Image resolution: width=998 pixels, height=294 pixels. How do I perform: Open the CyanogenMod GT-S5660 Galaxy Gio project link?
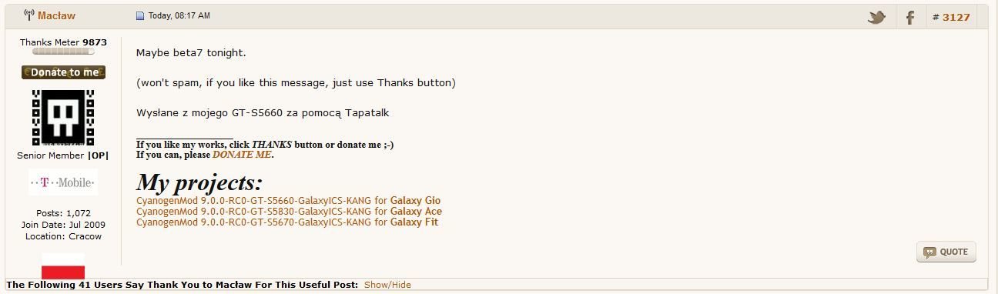click(288, 201)
